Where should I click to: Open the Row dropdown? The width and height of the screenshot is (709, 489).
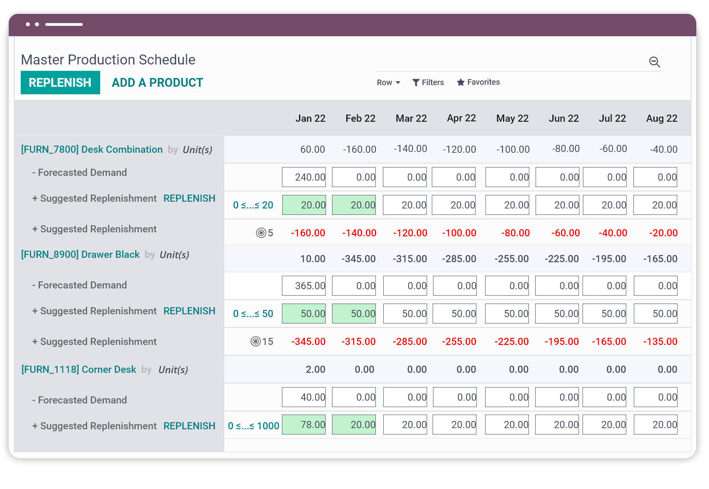point(388,82)
